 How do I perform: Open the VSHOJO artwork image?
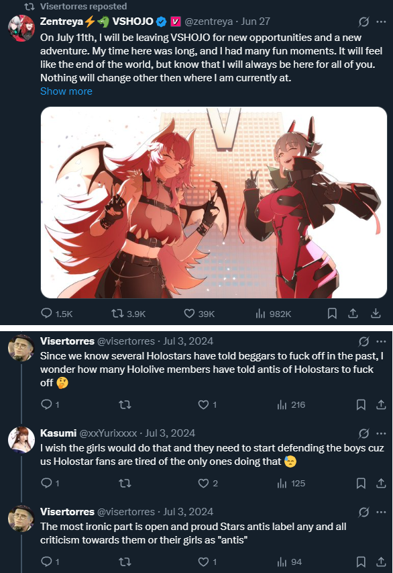click(214, 202)
